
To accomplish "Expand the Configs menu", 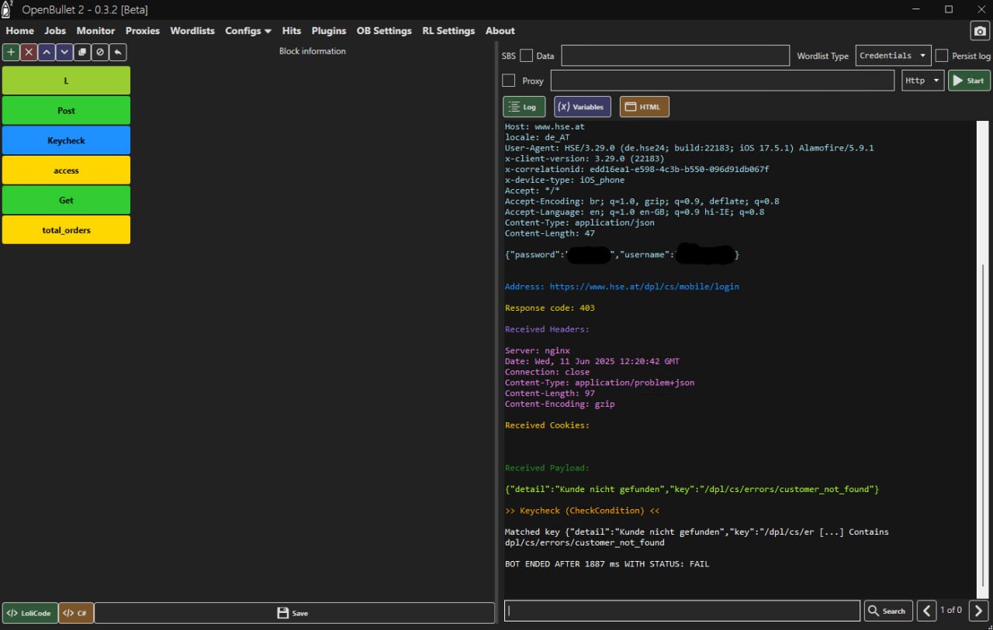I will pyautogui.click(x=248, y=31).
